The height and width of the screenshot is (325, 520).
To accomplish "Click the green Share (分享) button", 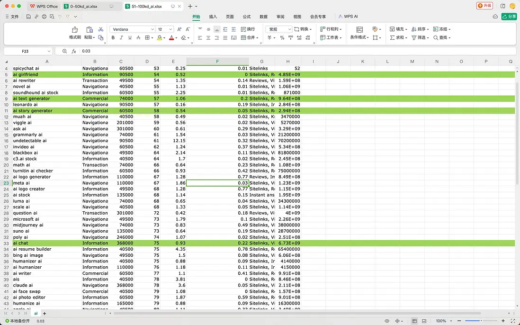I will (x=509, y=17).
